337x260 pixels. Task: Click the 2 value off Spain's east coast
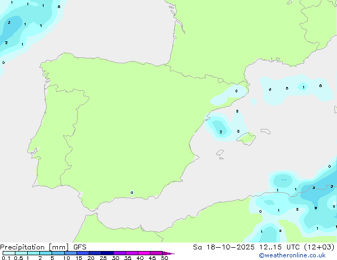221,132
